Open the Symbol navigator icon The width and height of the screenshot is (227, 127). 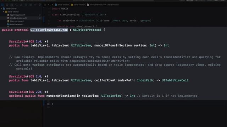[12, 5]
